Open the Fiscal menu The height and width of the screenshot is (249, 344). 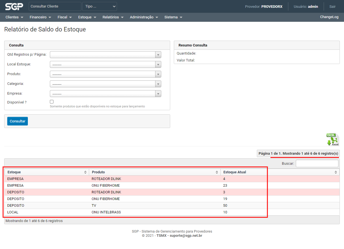65,17
